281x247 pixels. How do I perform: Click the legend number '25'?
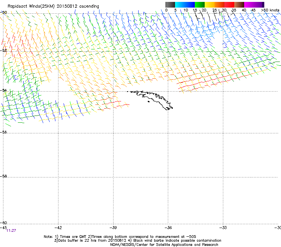coord(215,10)
